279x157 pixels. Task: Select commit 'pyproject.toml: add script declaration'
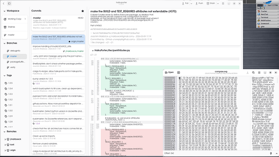click(58, 97)
